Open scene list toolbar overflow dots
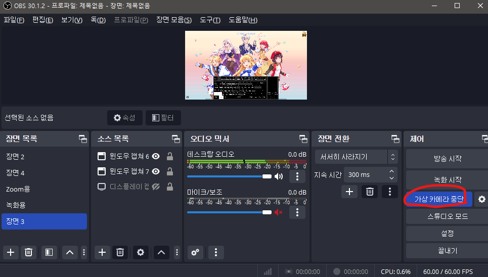 coord(84,252)
